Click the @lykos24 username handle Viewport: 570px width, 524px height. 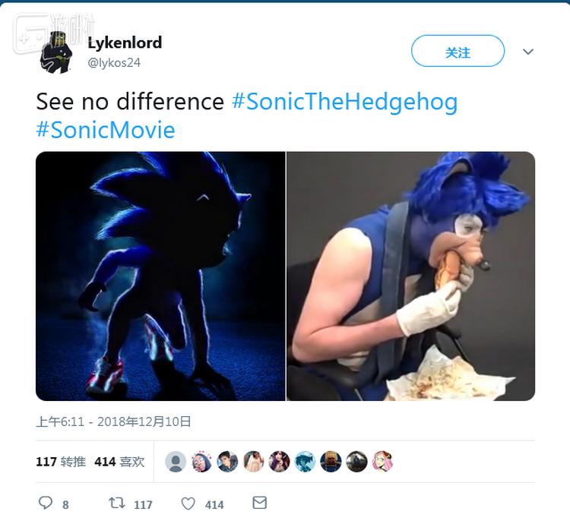coord(114,62)
